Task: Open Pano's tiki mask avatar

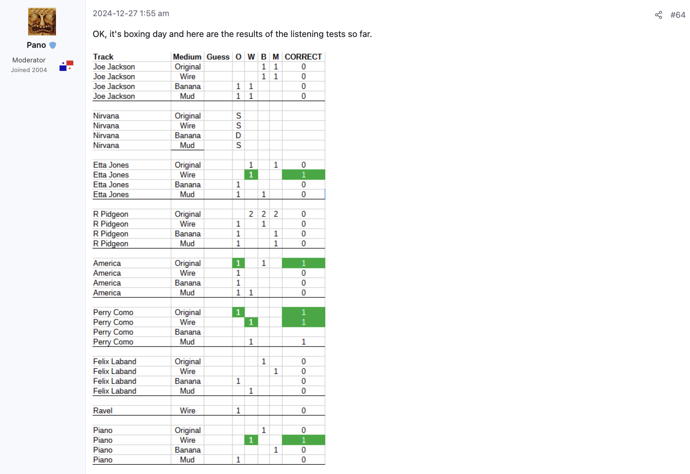Action: coord(42,22)
